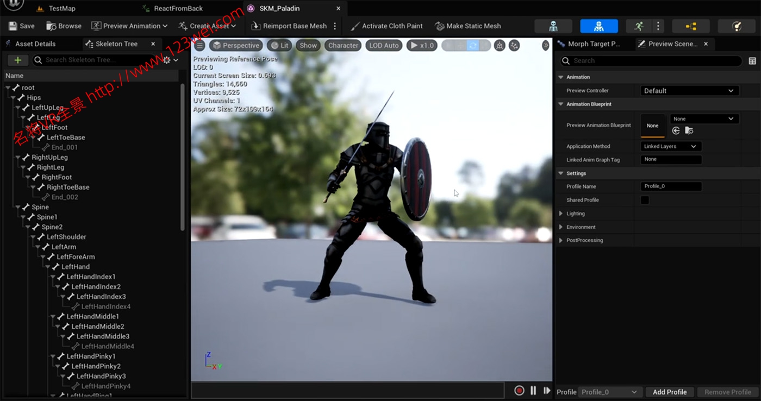761x401 pixels.
Task: Toggle the Lit view mode button
Action: pos(280,46)
